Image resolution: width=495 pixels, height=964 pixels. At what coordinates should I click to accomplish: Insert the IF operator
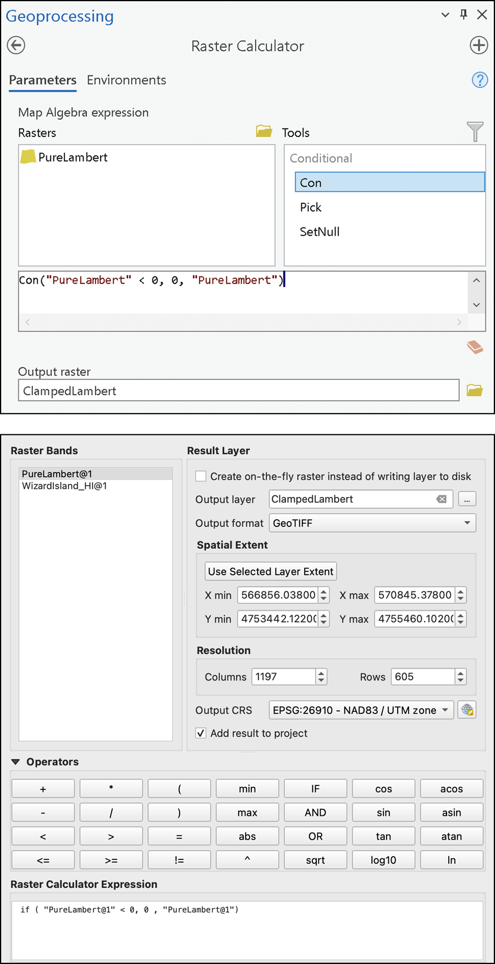(315, 789)
